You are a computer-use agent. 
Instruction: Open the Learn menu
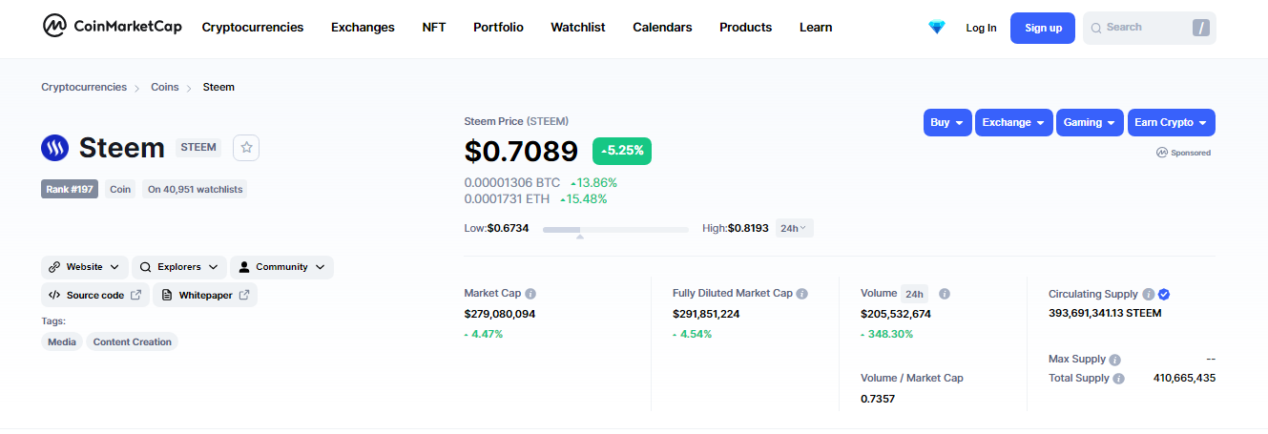point(816,27)
